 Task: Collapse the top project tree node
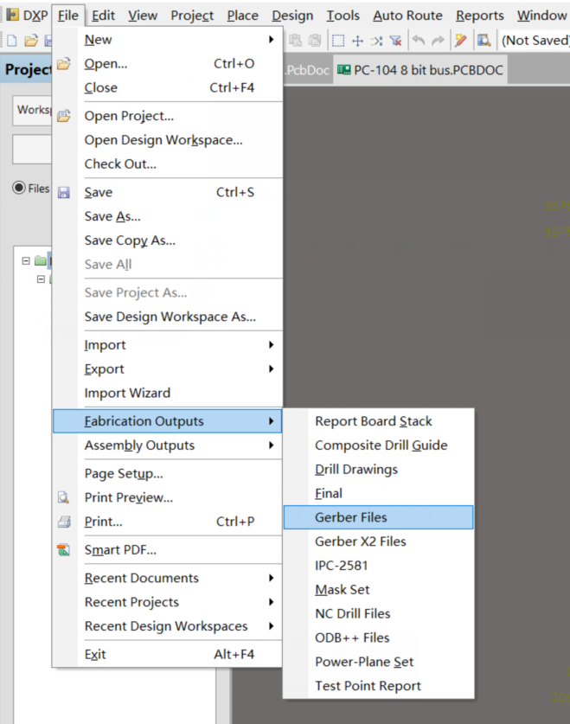pyautogui.click(x=26, y=261)
